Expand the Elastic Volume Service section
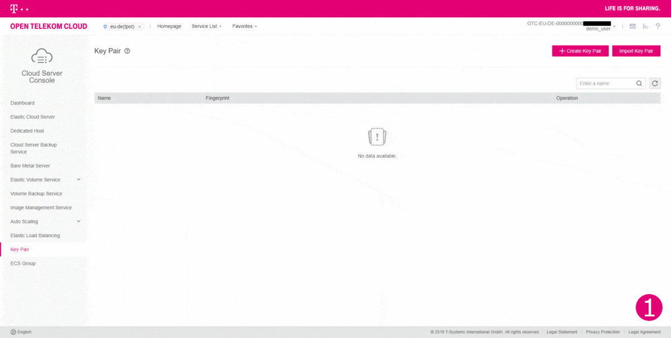The width and height of the screenshot is (671, 338). point(78,179)
